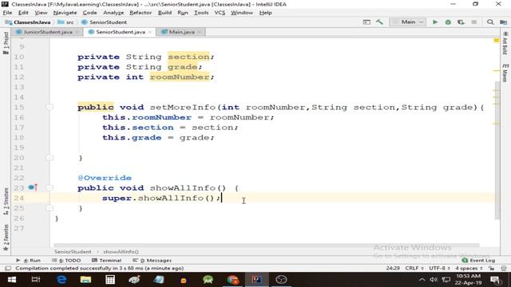Open the Refactor menu
The width and height of the screenshot is (511, 287).
(x=141, y=13)
